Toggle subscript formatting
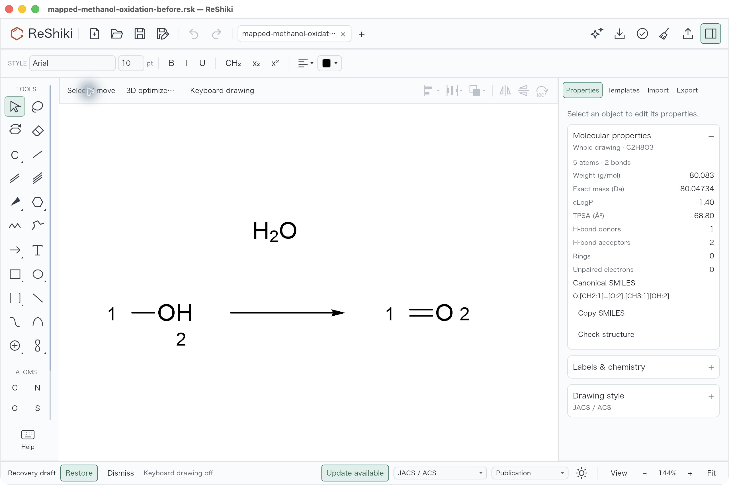Viewport: 729px width, 485px height. tap(256, 63)
